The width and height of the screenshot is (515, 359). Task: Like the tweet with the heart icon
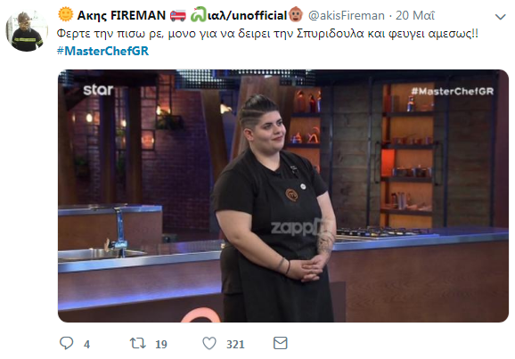[209, 343]
